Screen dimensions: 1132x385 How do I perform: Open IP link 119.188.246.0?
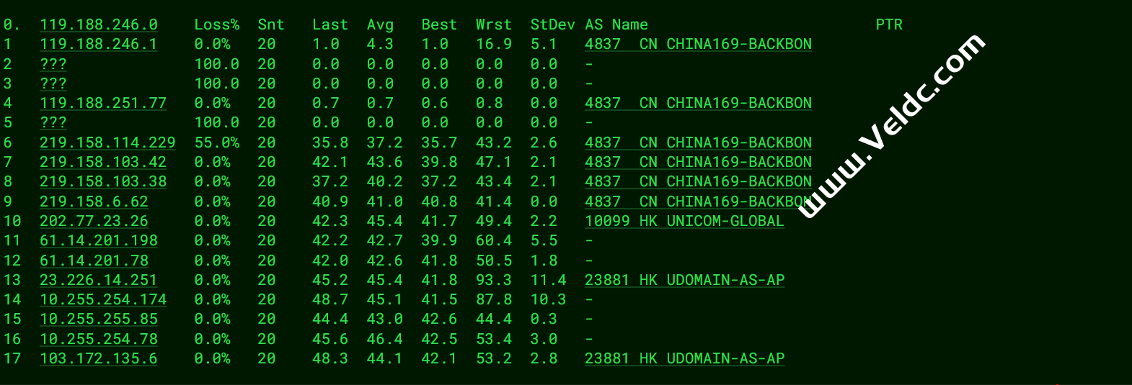pos(99,24)
